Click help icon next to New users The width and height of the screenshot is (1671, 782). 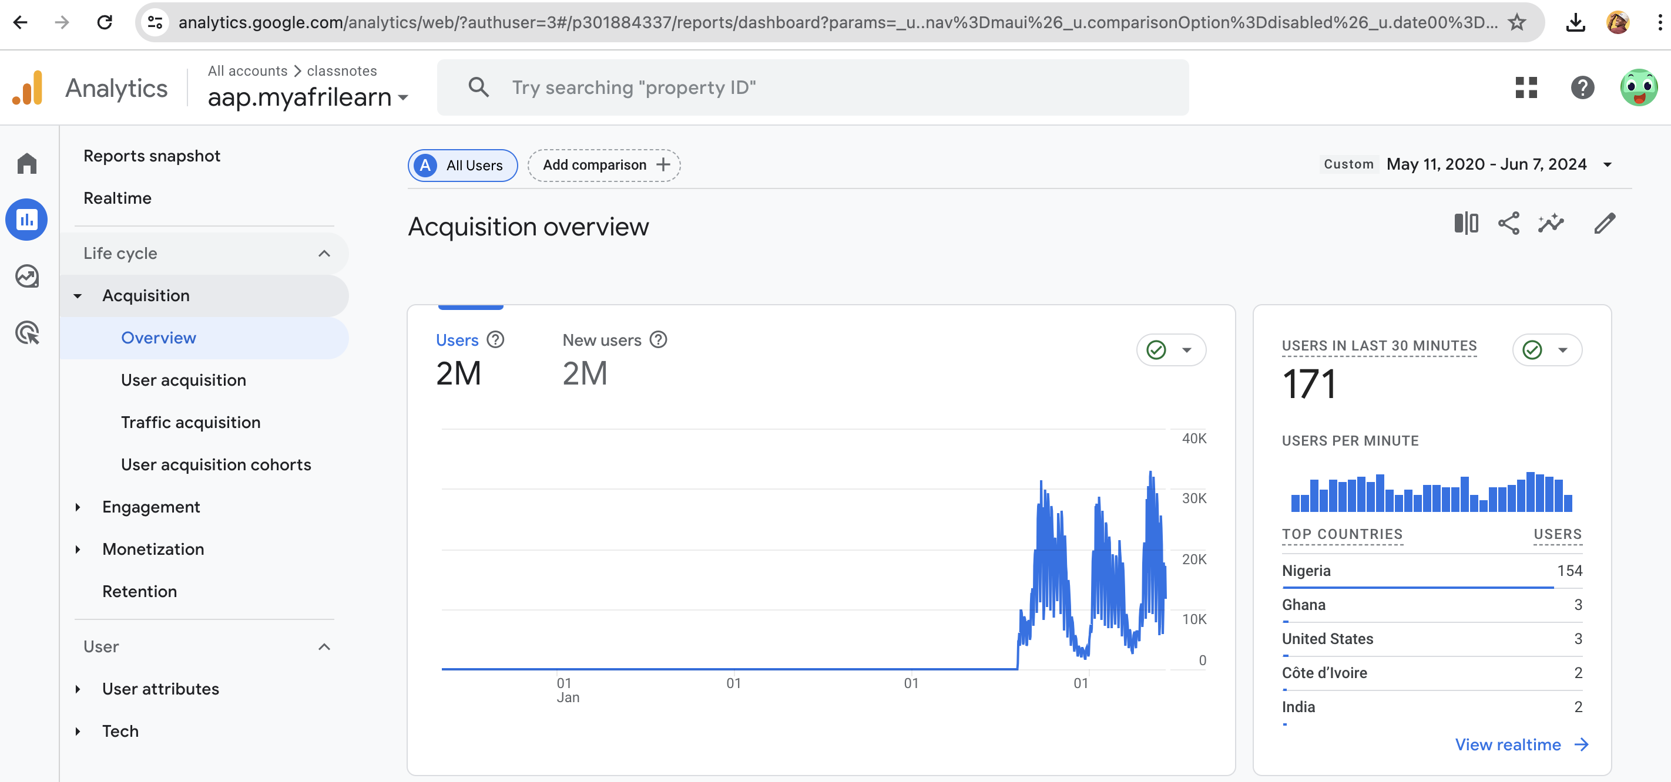[x=659, y=340]
